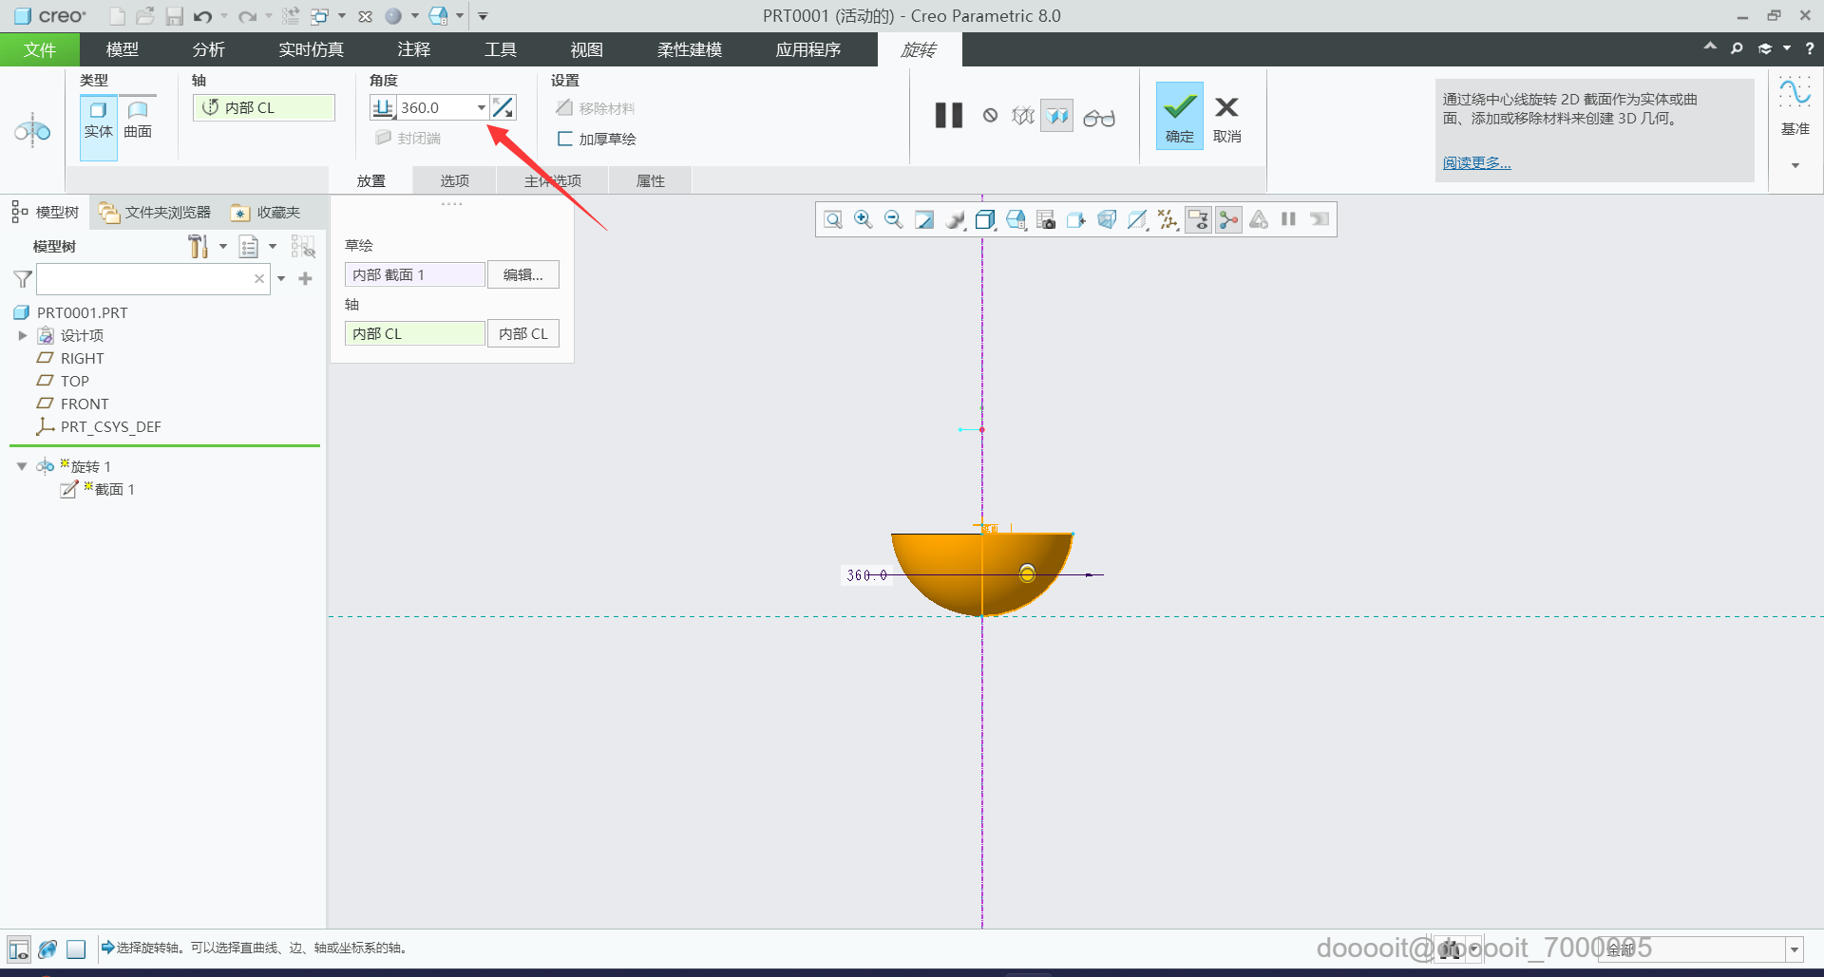Open the 分析 ribbon tab
Screen dimensions: 1824x977
pos(208,49)
